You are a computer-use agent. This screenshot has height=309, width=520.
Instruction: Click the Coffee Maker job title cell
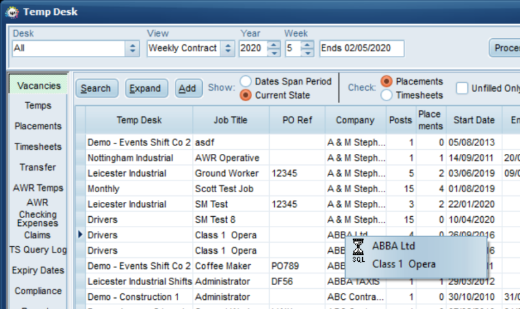tap(231, 266)
